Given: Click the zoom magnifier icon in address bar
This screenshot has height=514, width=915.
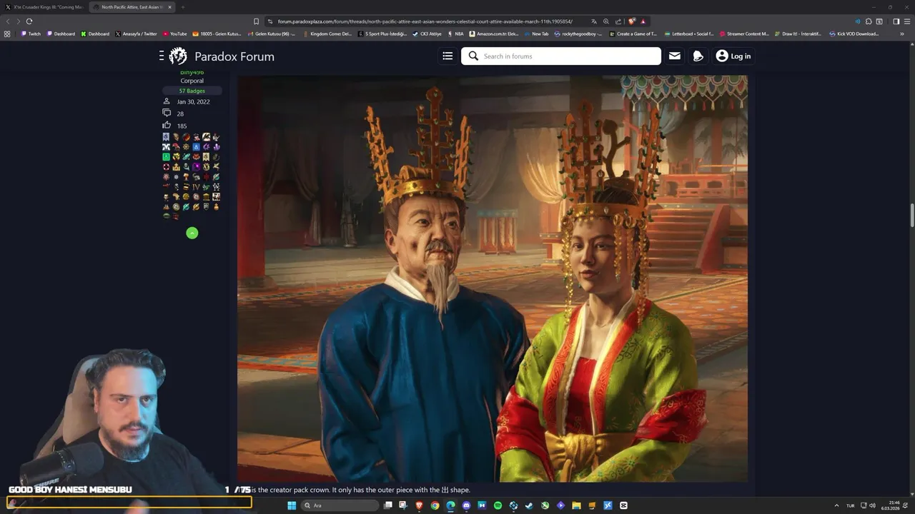Looking at the screenshot, I should (x=606, y=21).
